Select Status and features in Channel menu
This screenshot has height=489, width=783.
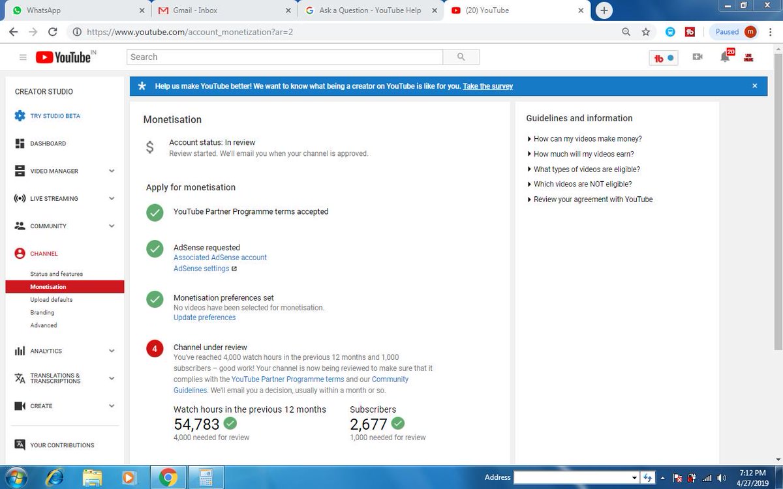coord(56,274)
